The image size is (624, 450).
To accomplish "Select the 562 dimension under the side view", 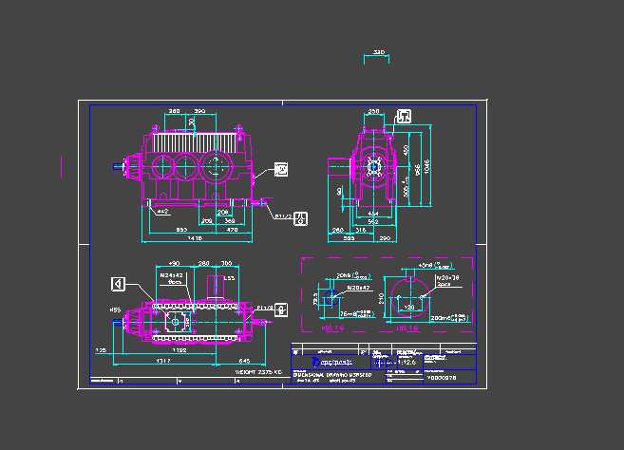I will 373,221.
